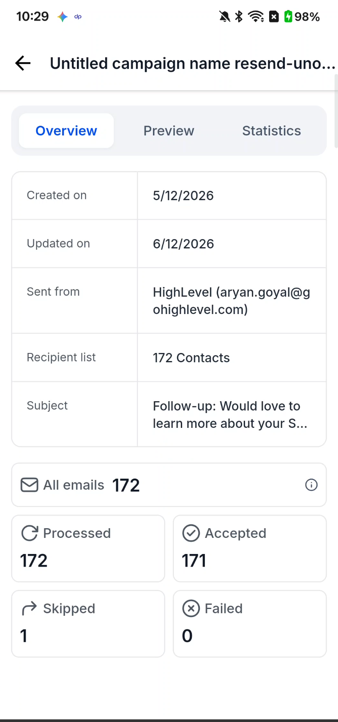Tap the envelope icon beside All emails
The image size is (338, 722).
tap(30, 485)
